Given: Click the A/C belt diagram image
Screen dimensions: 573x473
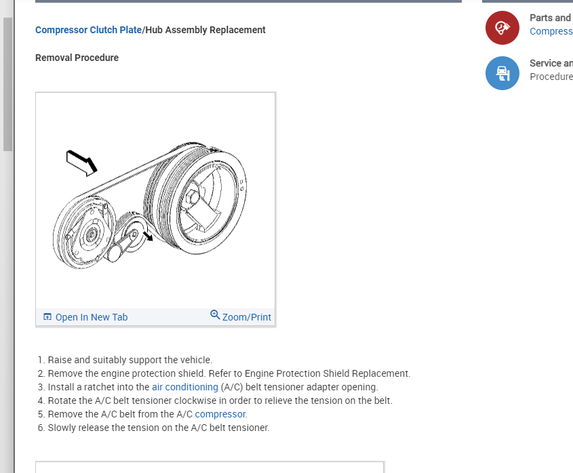Looking at the screenshot, I should point(155,200).
